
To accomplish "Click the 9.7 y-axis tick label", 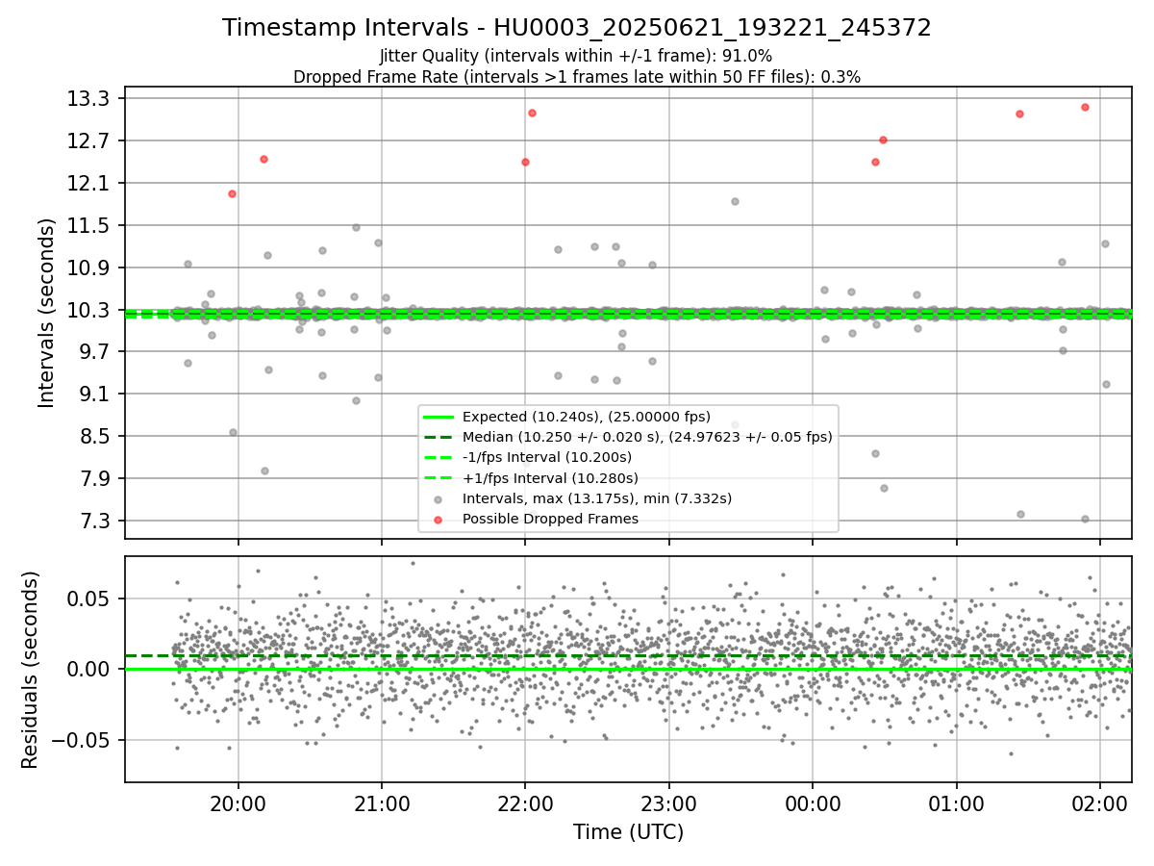I will tap(95, 352).
